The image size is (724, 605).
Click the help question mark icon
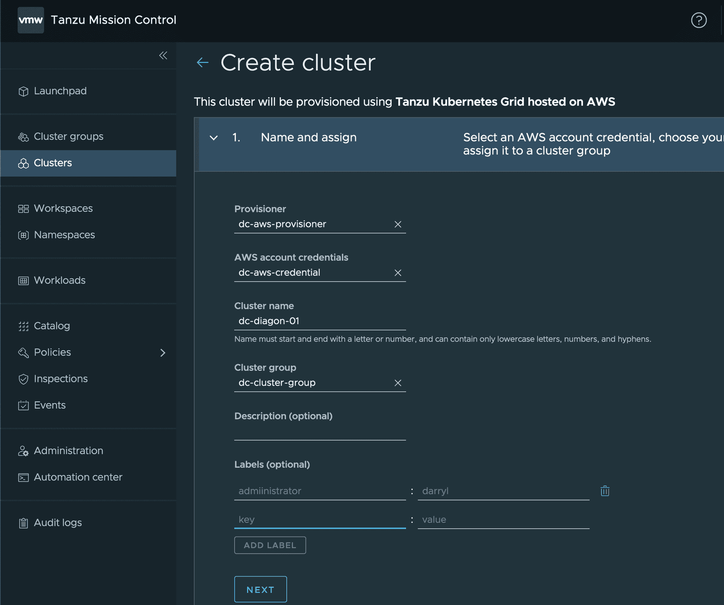point(698,20)
